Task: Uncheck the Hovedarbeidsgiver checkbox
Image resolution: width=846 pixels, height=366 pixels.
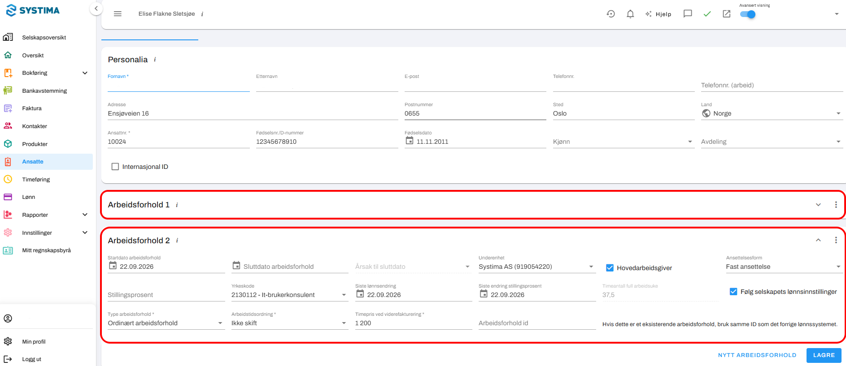Action: point(610,268)
